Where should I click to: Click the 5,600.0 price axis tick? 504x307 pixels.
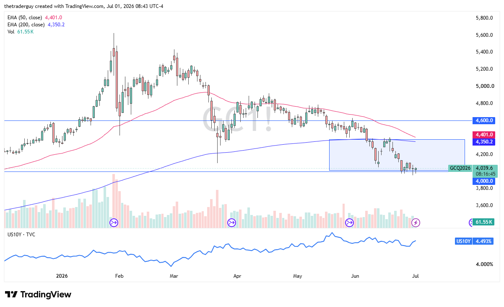484,35
